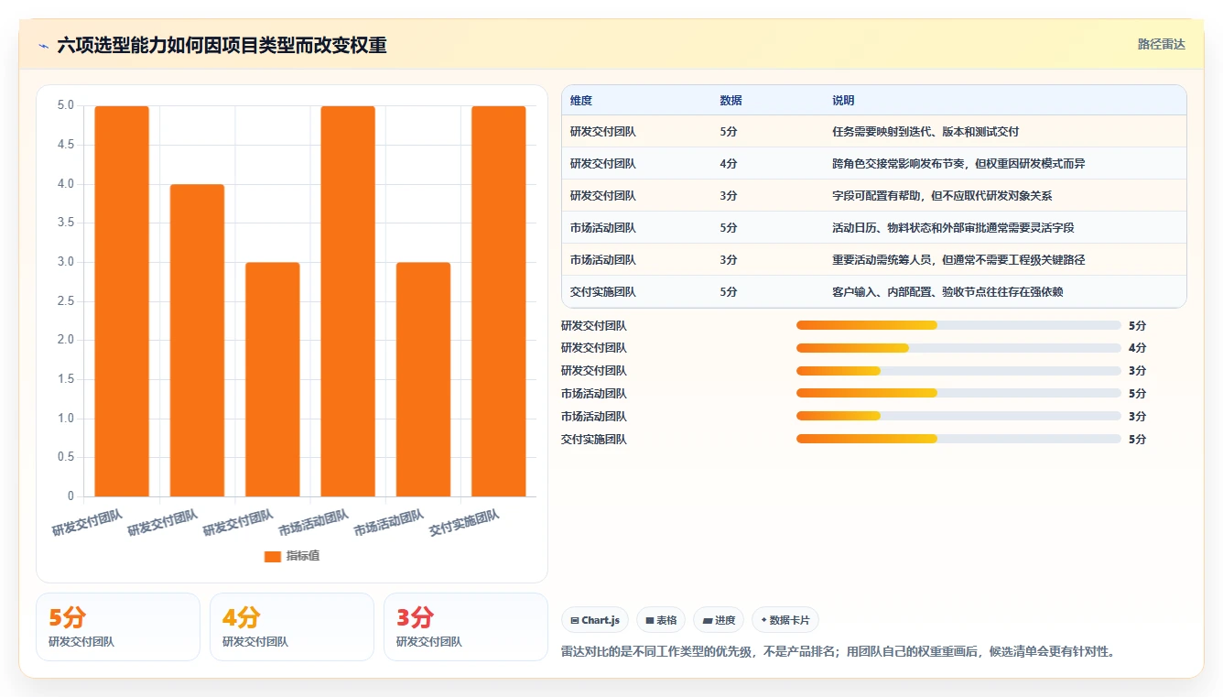Select the title 六项选型能力如何因项目类型而改变权重
This screenshot has height=697, width=1223.
point(222,45)
